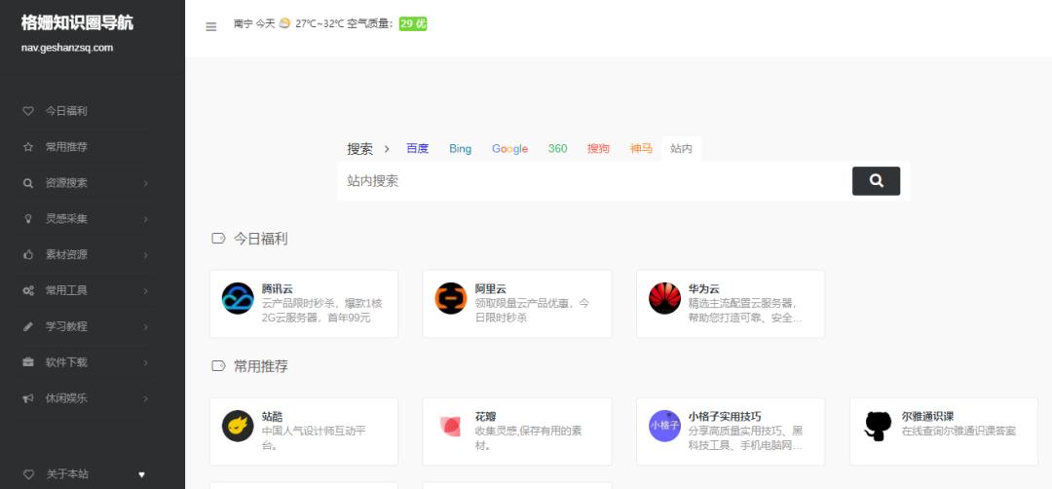Click the dark search magnifier button

pyautogui.click(x=877, y=181)
